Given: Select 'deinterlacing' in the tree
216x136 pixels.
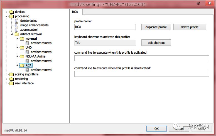Looking at the screenshot, I should click(x=29, y=21).
